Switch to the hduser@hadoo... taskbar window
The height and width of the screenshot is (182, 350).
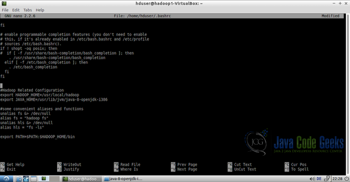(x=82, y=179)
